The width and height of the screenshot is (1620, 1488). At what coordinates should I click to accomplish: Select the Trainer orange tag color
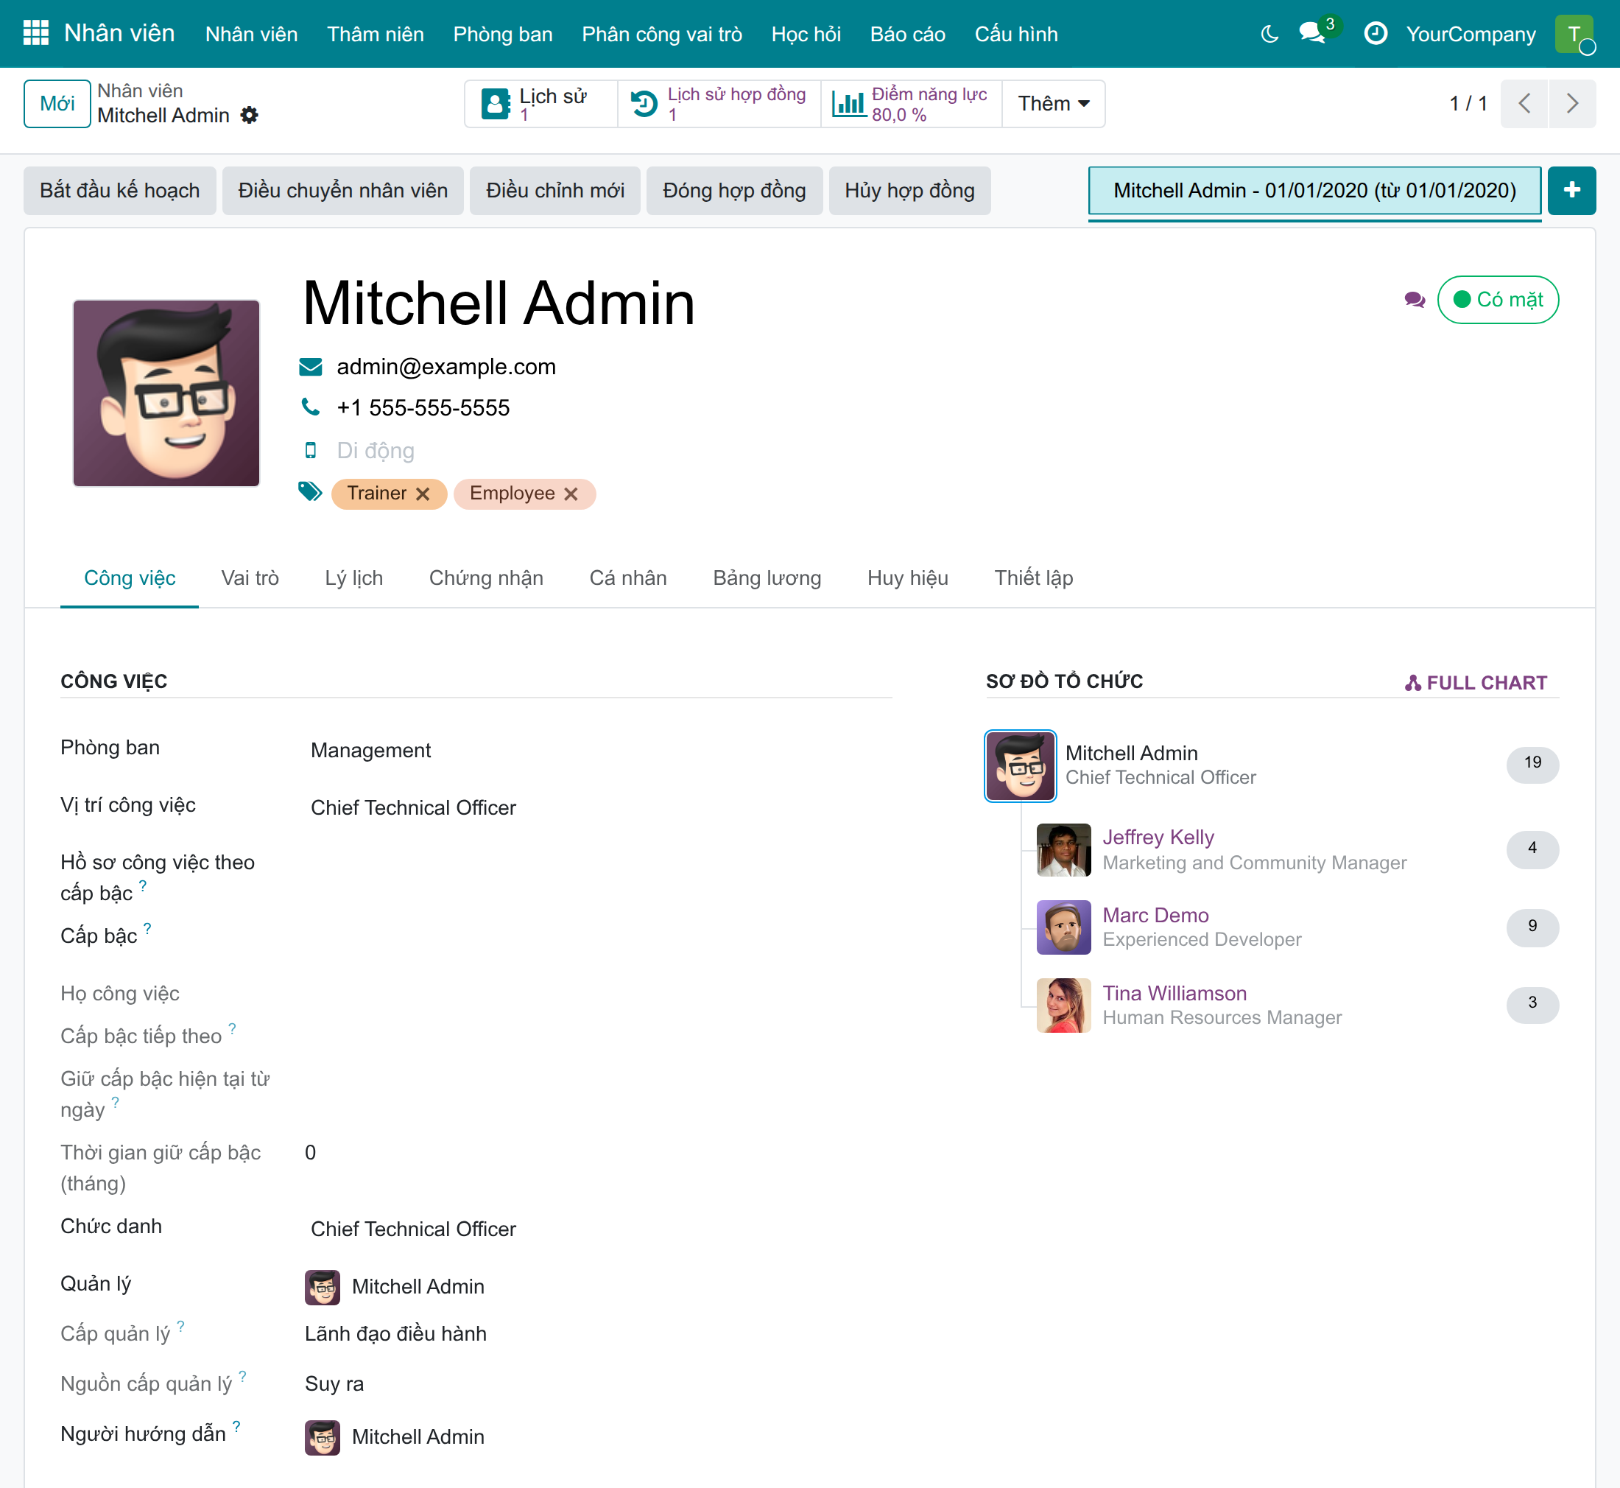tap(376, 494)
